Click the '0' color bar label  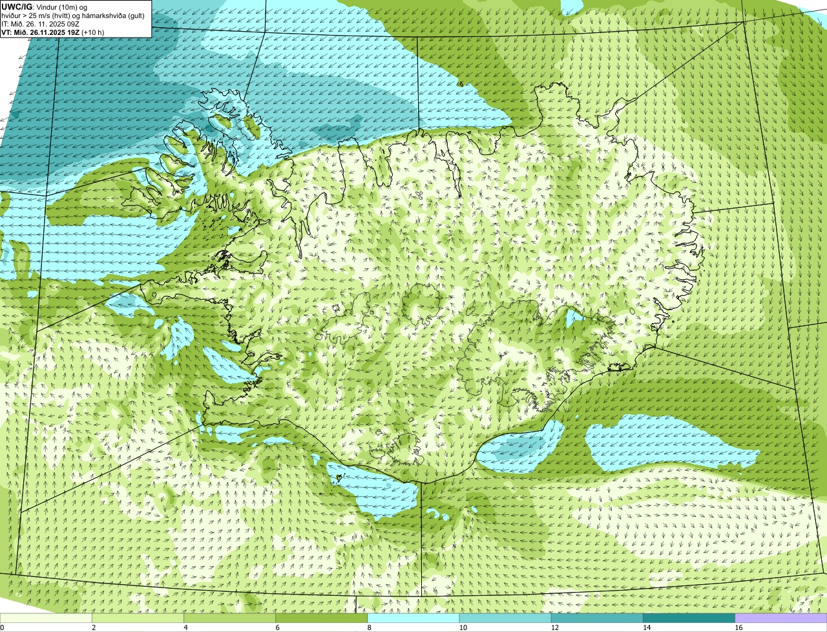(2, 627)
